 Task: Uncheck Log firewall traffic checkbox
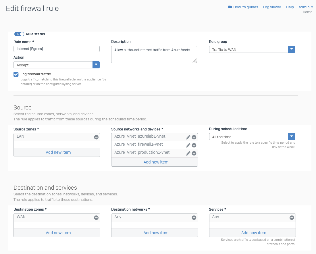tap(16, 74)
